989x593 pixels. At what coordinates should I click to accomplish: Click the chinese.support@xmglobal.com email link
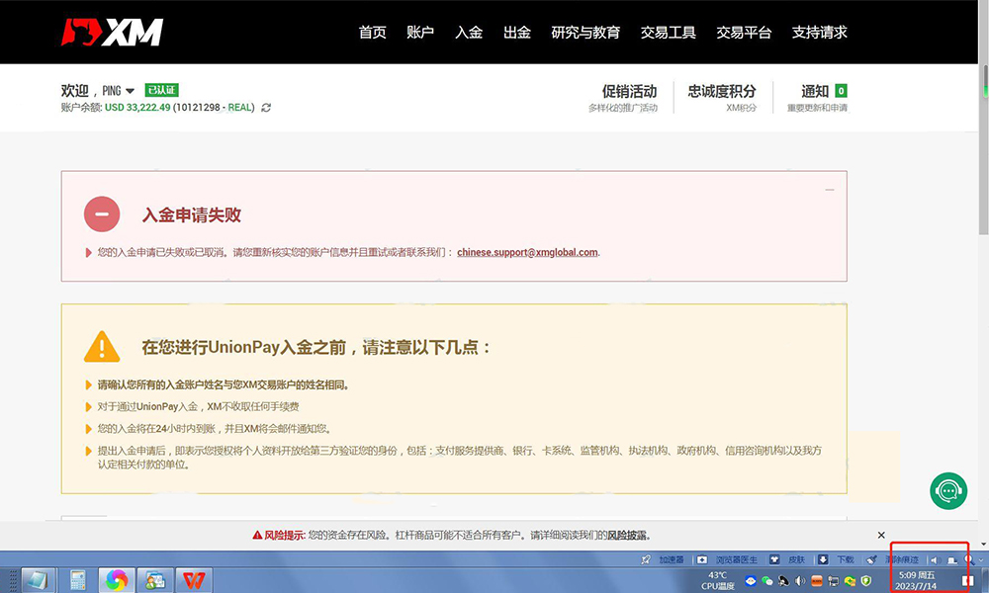click(x=527, y=252)
